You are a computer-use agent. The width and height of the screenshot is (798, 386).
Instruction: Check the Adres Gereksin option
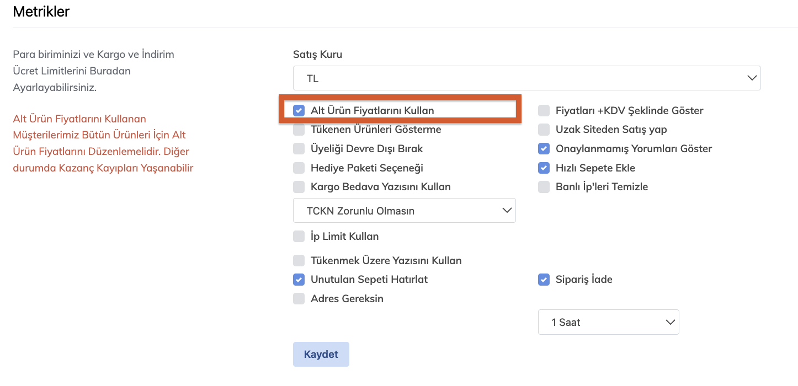299,299
